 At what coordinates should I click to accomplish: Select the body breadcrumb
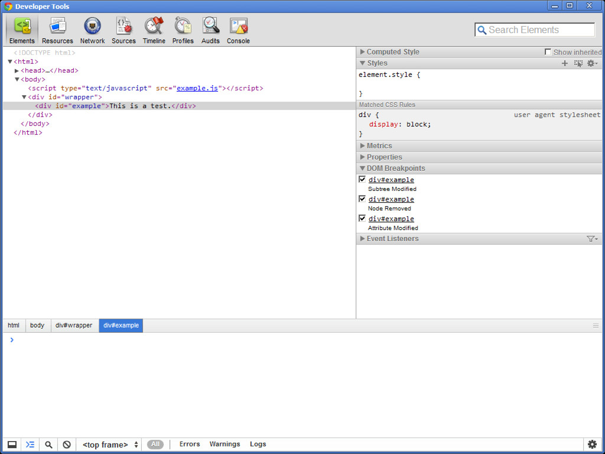click(x=37, y=326)
